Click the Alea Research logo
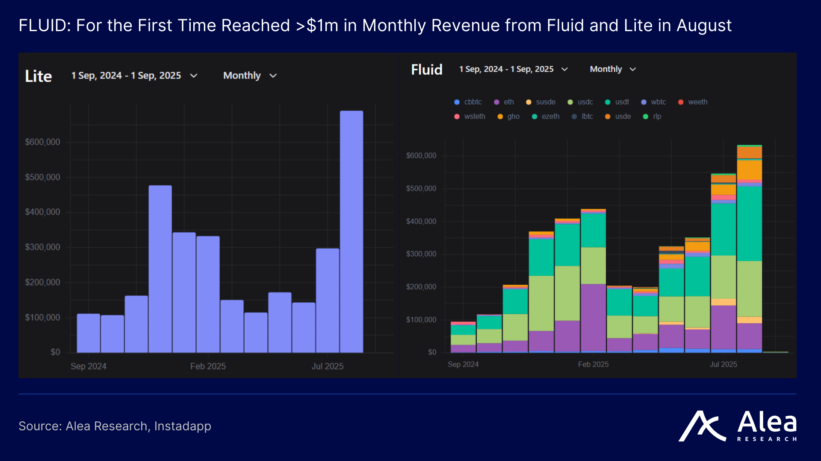821x461 pixels. tap(738, 426)
